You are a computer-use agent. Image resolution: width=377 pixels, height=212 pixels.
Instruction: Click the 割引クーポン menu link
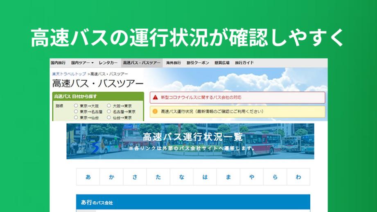198,63
